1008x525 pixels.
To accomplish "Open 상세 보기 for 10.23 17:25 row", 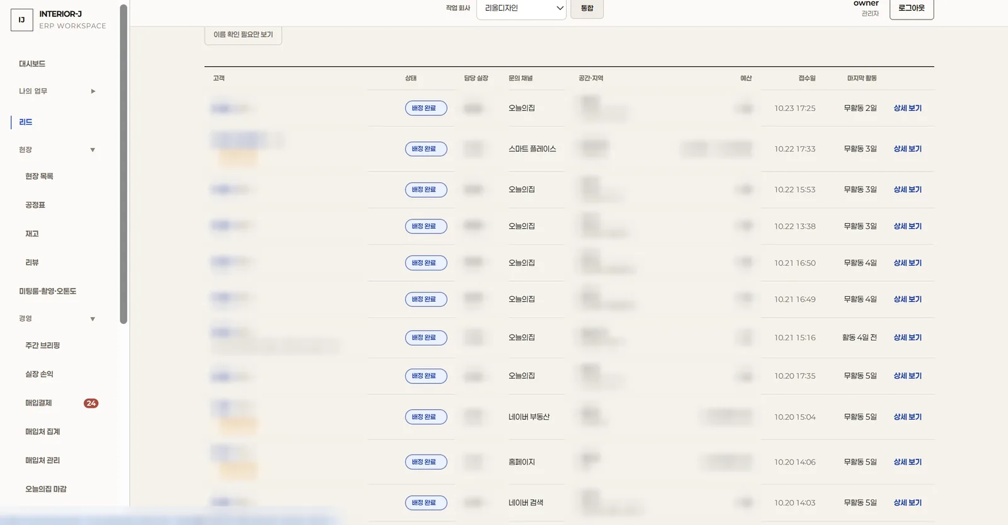I will [x=908, y=108].
